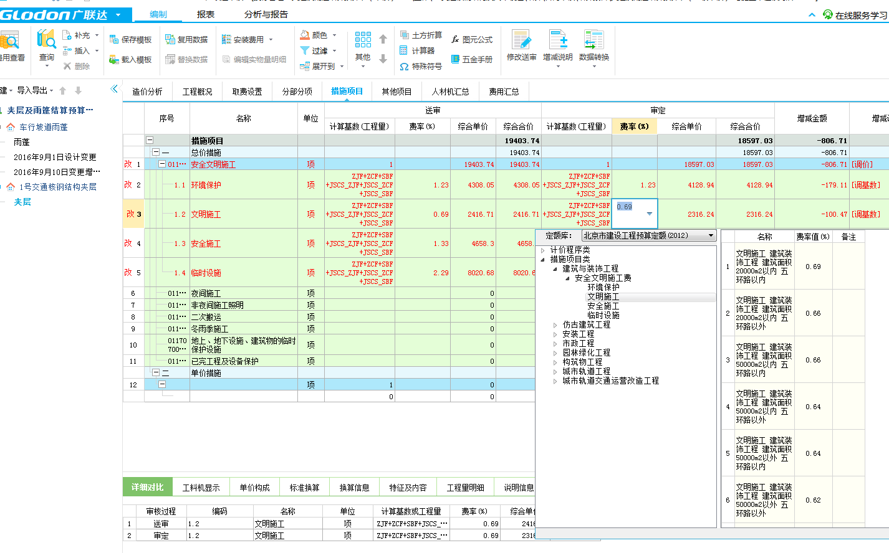889x553 pixels.
Task: Open 在线服务学习 online service
Action: (855, 15)
